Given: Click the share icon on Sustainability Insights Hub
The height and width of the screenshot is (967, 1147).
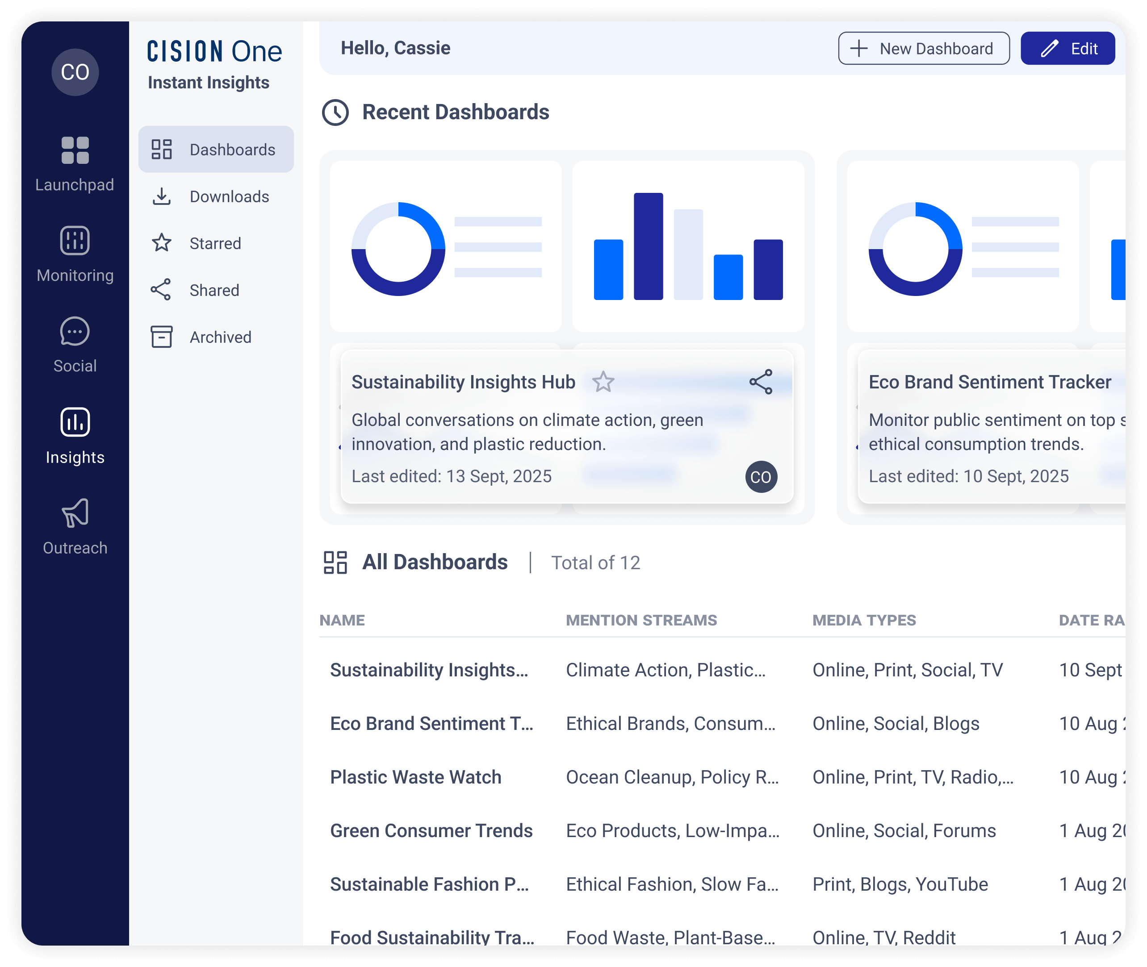Looking at the screenshot, I should [761, 382].
